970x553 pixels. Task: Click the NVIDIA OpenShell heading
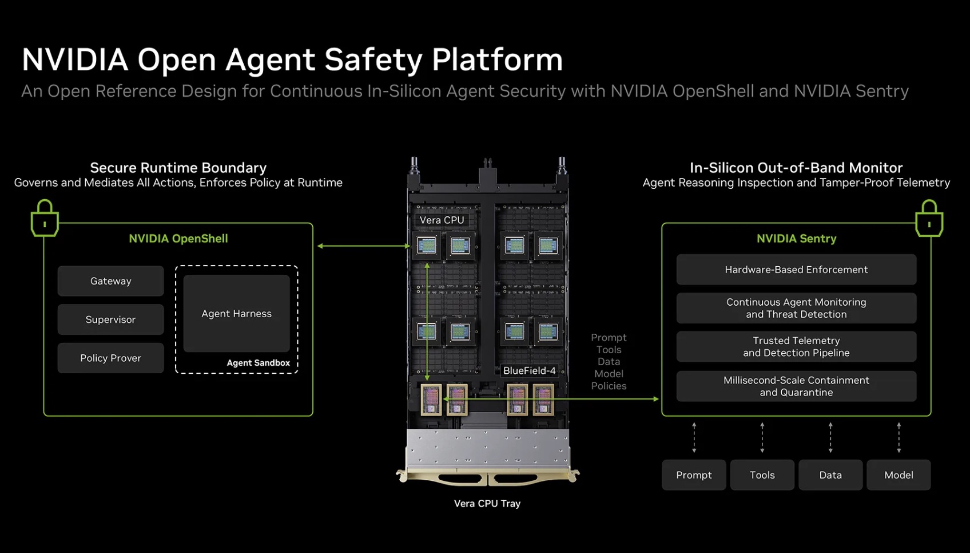(x=178, y=239)
